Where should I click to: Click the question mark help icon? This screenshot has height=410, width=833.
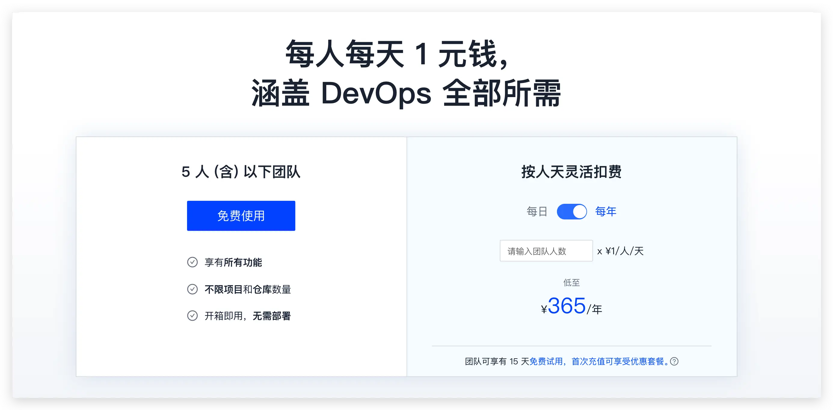(x=674, y=361)
